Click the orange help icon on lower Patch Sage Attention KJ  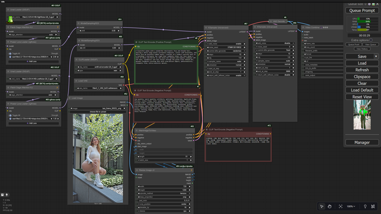tap(58, 87)
